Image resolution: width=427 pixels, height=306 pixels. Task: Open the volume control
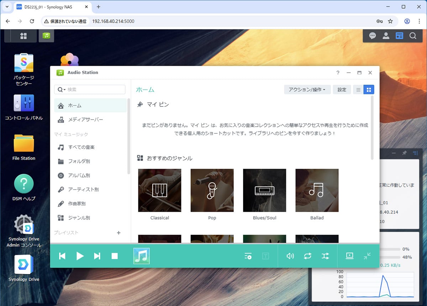(x=290, y=256)
